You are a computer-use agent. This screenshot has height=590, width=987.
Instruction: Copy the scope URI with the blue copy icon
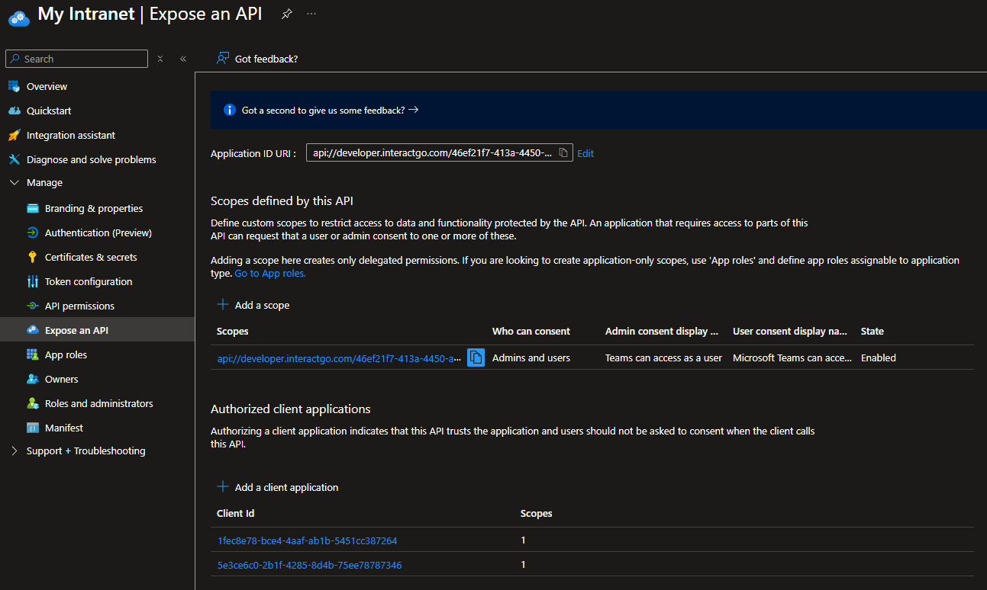476,358
